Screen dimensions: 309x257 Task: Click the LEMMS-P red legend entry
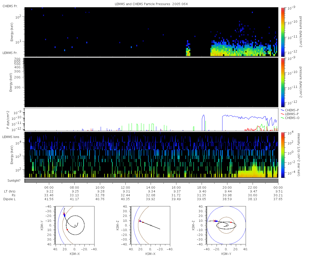(x=290, y=114)
